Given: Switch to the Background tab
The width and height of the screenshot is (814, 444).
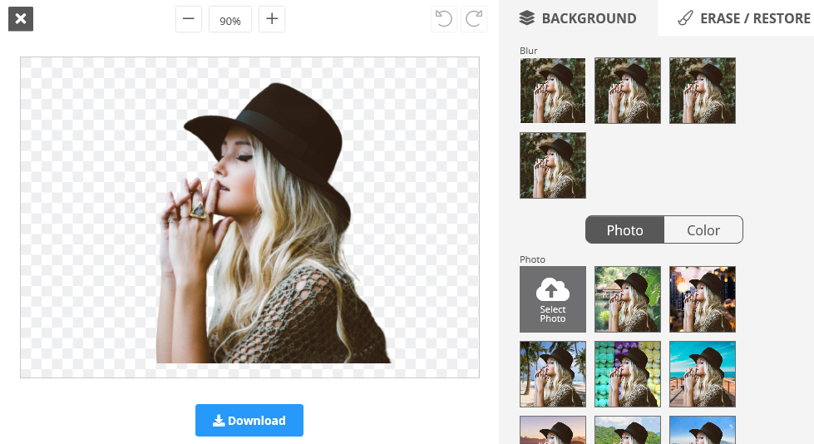Looking at the screenshot, I should pyautogui.click(x=579, y=18).
